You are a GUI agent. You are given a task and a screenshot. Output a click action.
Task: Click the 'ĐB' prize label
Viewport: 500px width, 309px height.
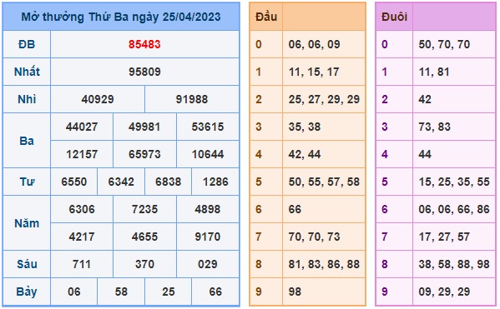27,44
